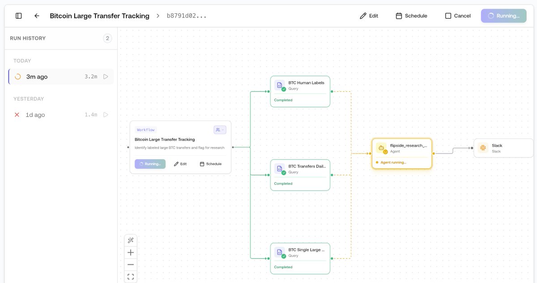Select the 3m ago run entry
This screenshot has height=283, width=537.
point(61,77)
